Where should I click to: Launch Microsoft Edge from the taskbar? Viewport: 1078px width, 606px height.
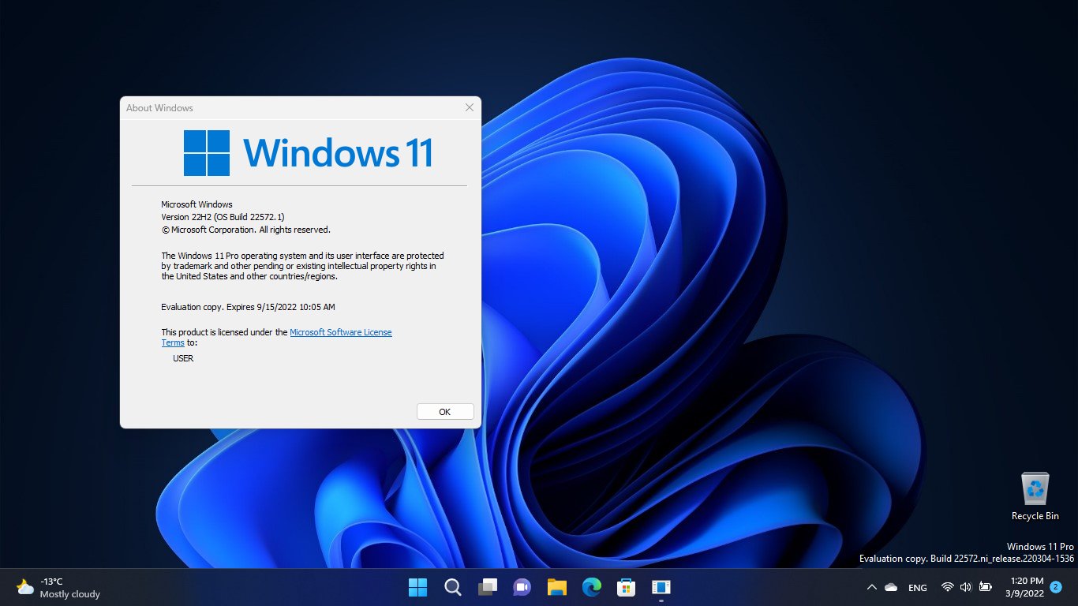pos(592,587)
